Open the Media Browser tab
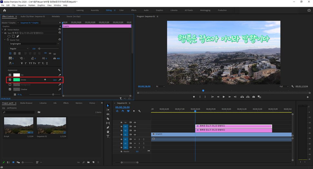Viewport: 313px width, 169px height. [x=26, y=103]
